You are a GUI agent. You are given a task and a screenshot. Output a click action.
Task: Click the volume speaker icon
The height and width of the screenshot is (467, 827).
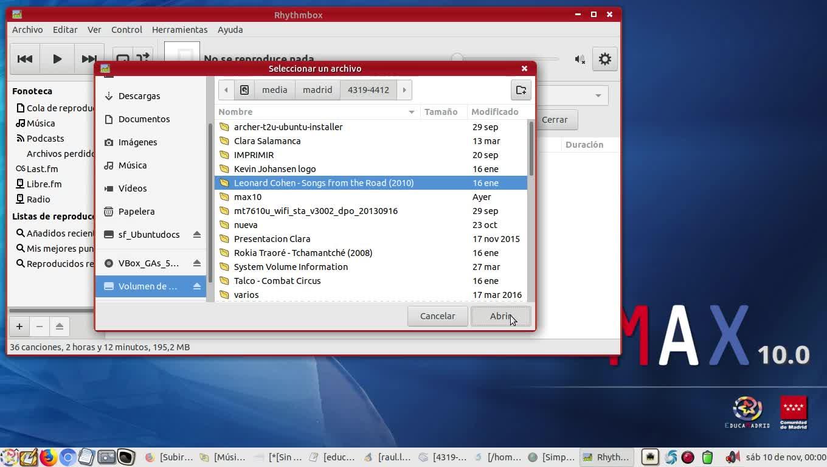coord(580,59)
